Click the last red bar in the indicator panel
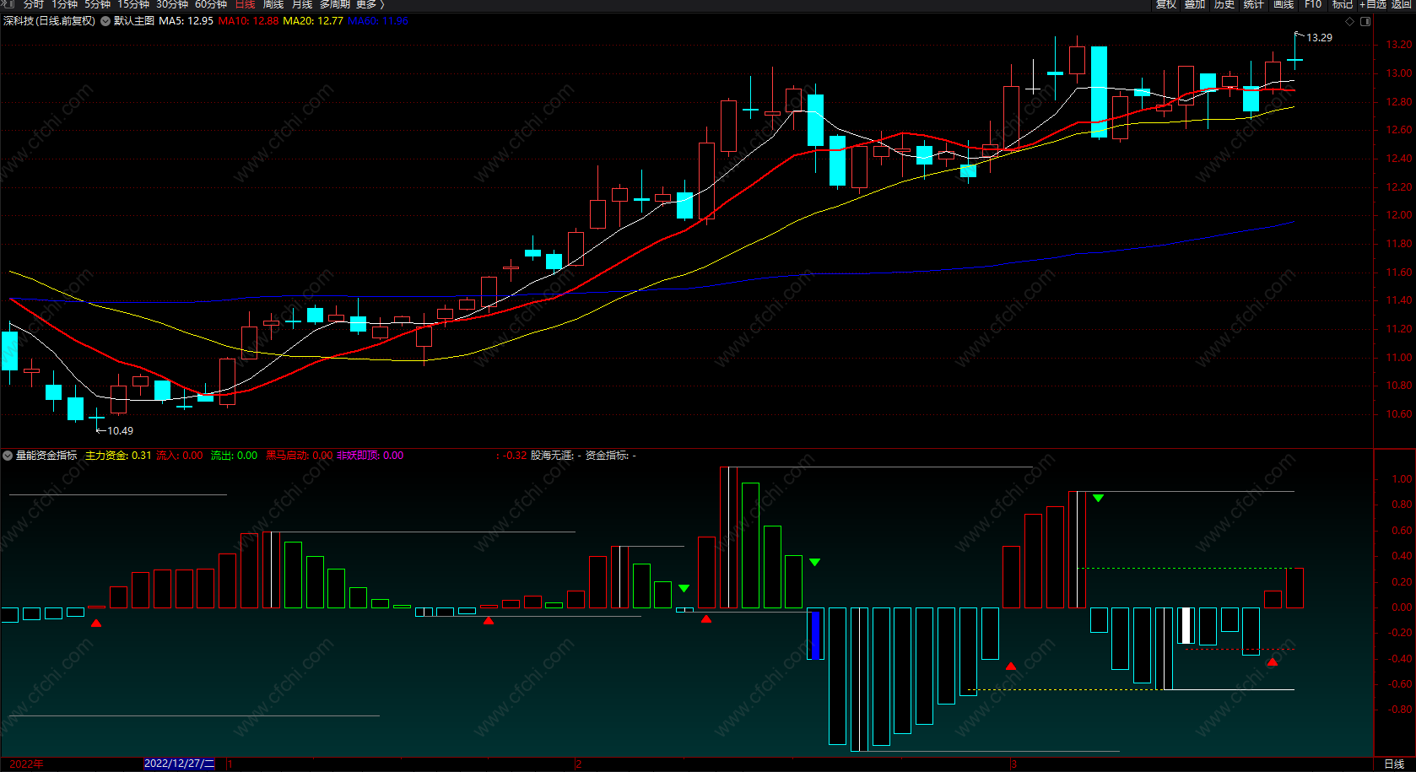The width and height of the screenshot is (1416, 772). pos(1294,588)
